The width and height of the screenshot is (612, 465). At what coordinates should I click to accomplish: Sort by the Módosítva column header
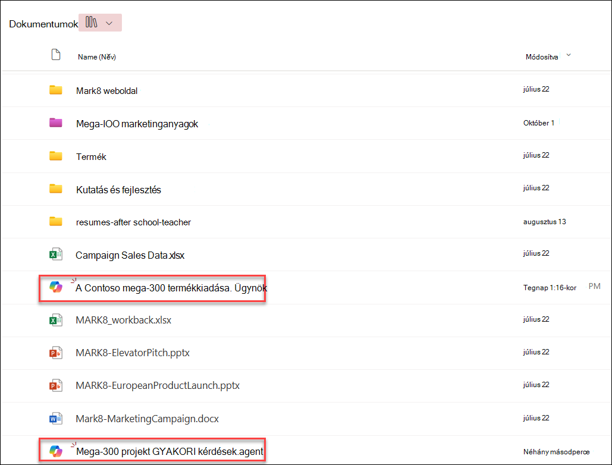click(x=542, y=57)
